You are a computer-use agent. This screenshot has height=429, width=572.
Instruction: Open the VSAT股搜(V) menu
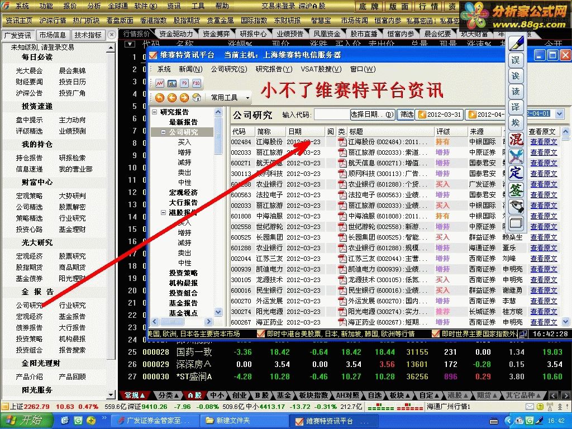coord(321,69)
